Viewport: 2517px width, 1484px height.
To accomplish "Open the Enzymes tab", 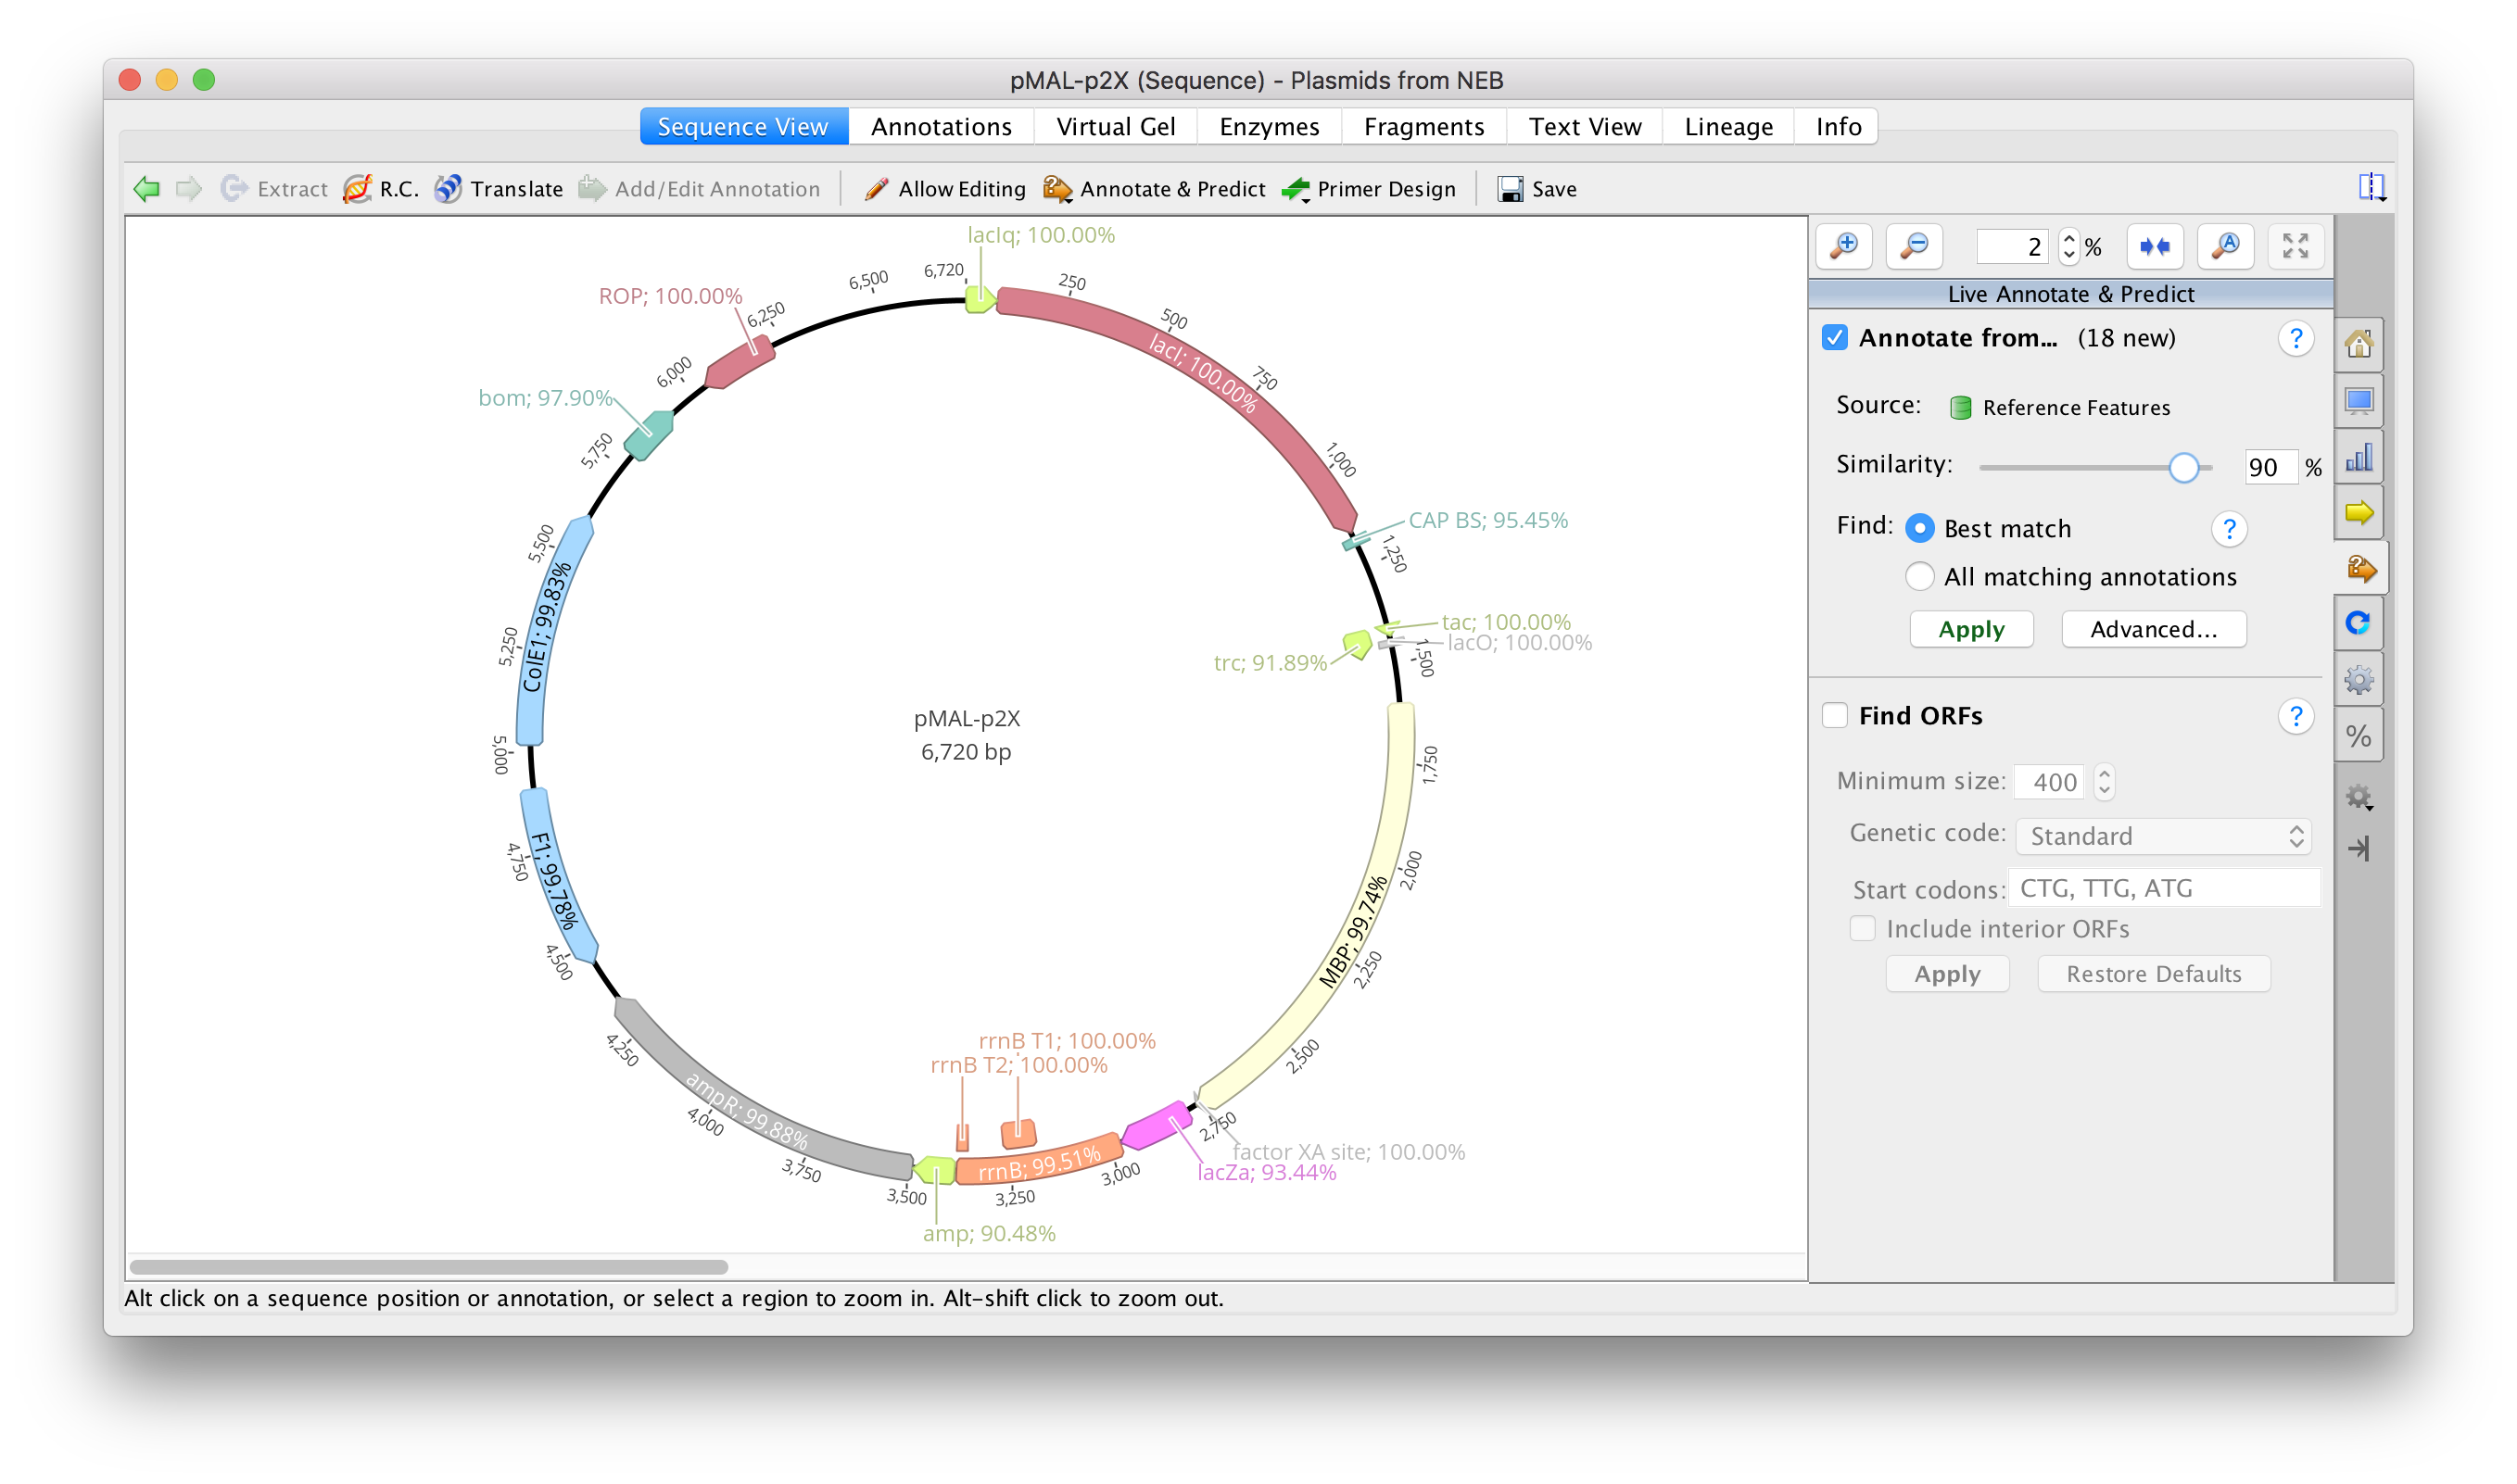I will tap(1269, 126).
